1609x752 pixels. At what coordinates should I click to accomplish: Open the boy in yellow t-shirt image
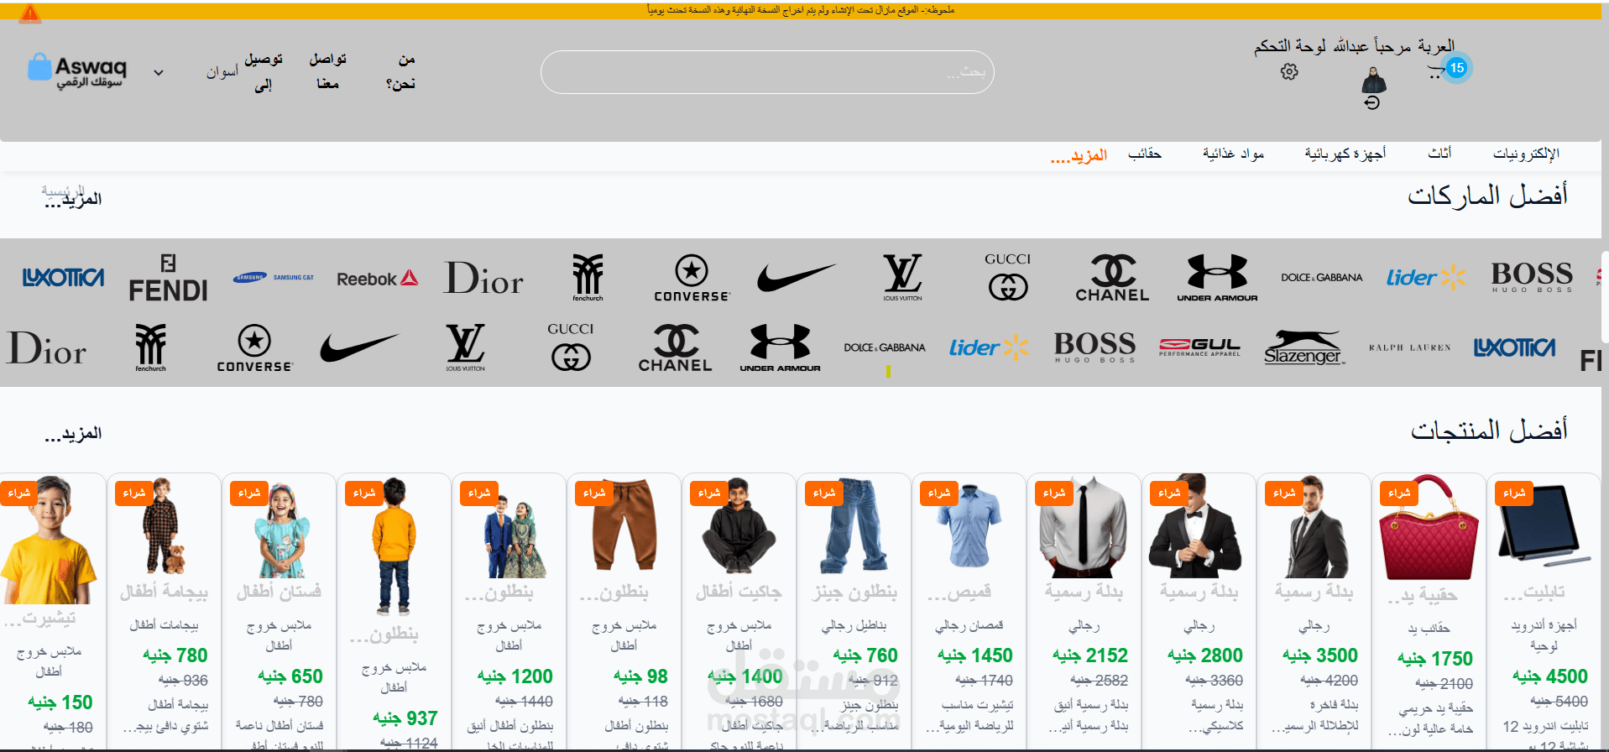pyautogui.click(x=49, y=539)
